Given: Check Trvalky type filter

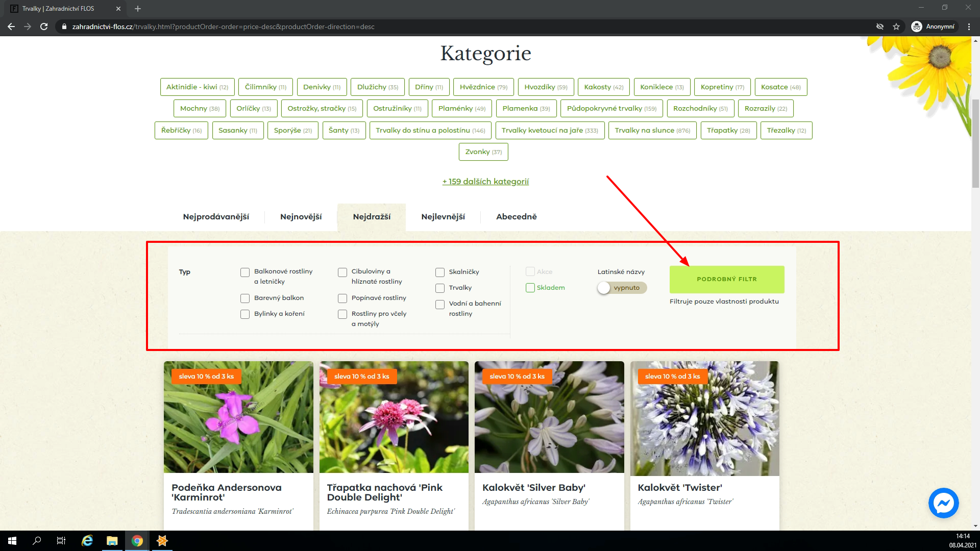Looking at the screenshot, I should pyautogui.click(x=440, y=288).
